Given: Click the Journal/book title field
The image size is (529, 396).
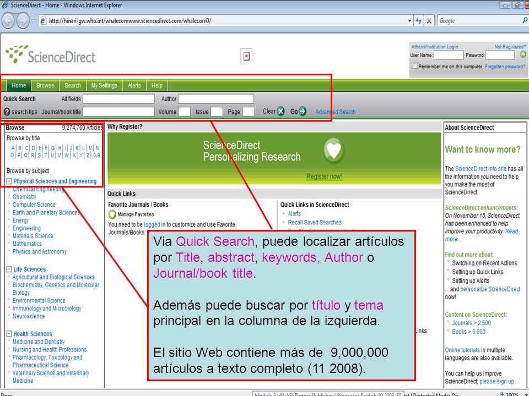Looking at the screenshot, I should point(118,112).
